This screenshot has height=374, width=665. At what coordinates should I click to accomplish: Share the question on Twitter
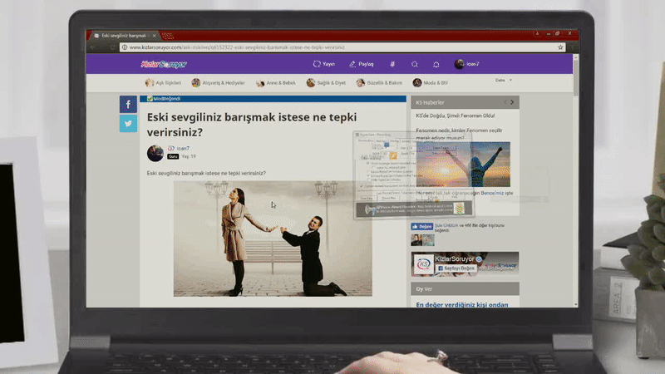point(128,123)
